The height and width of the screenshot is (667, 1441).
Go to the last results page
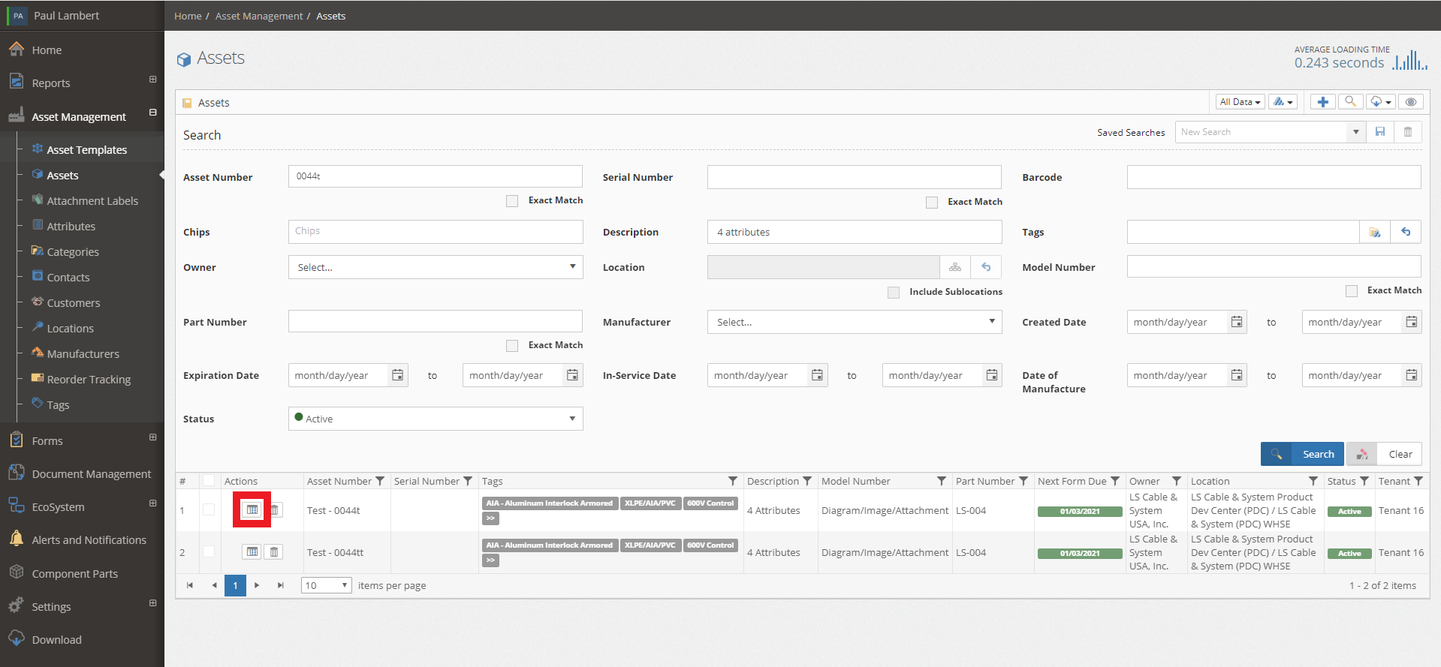[281, 585]
